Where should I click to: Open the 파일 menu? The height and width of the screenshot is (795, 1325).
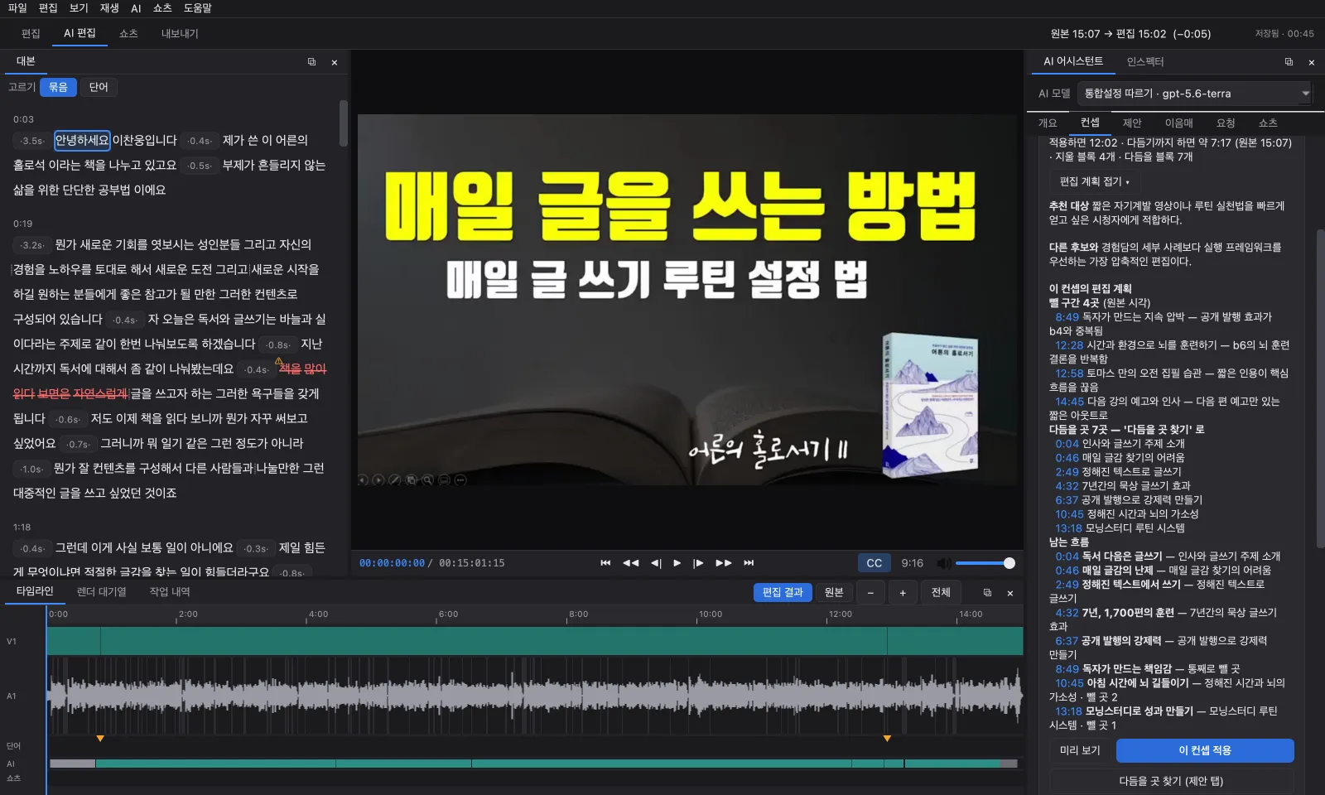[17, 8]
